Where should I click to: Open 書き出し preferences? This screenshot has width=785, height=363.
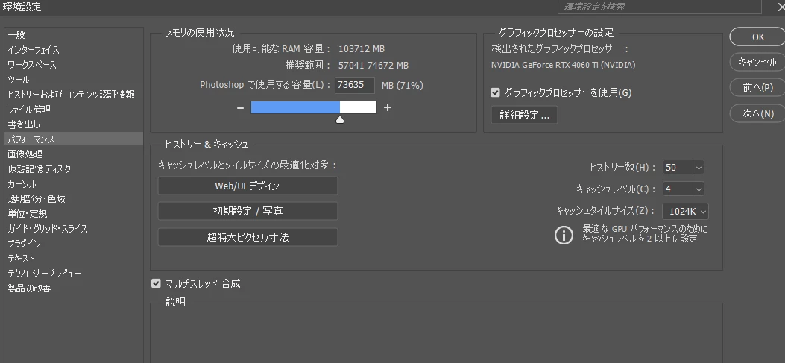pyautogui.click(x=74, y=124)
